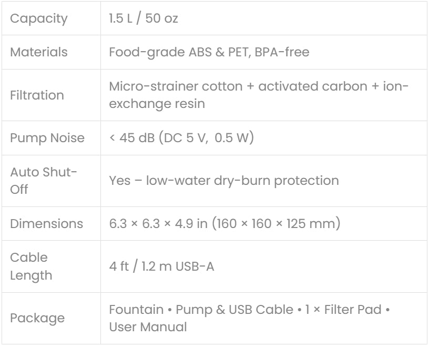Click the Package label cell

(37, 318)
